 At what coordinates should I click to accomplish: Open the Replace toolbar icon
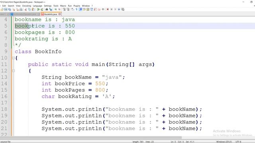point(51,10)
